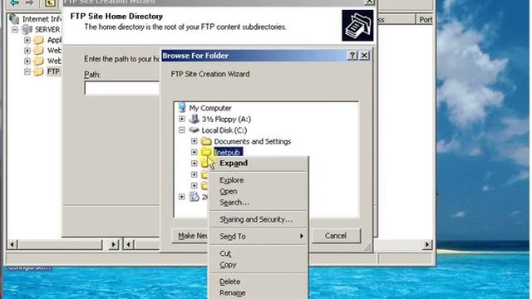Click the up-one-level folder toolbar icon
This screenshot has height=299, width=532.
click(x=50, y=3)
